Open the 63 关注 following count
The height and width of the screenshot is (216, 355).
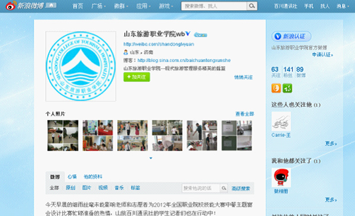click(x=276, y=72)
